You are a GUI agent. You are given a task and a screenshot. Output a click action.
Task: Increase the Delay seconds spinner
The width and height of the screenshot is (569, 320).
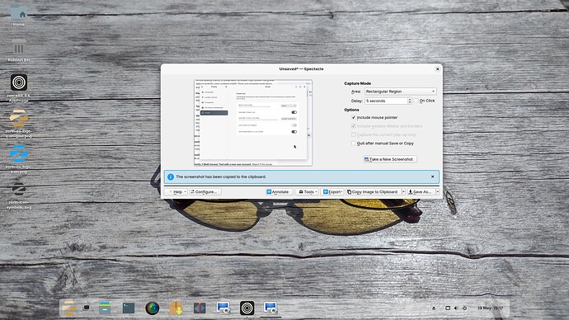point(410,99)
